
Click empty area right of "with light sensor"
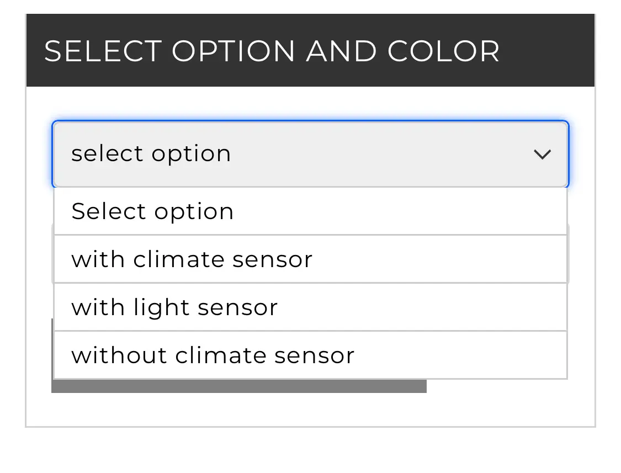422,307
